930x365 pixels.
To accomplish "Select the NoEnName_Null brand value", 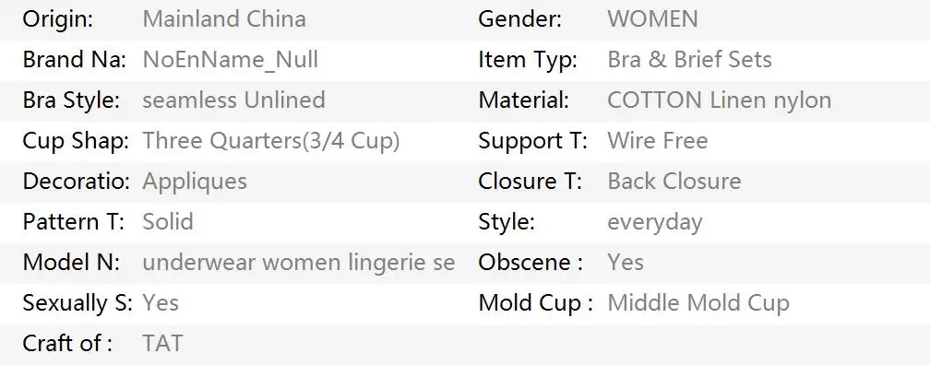I will [x=230, y=60].
